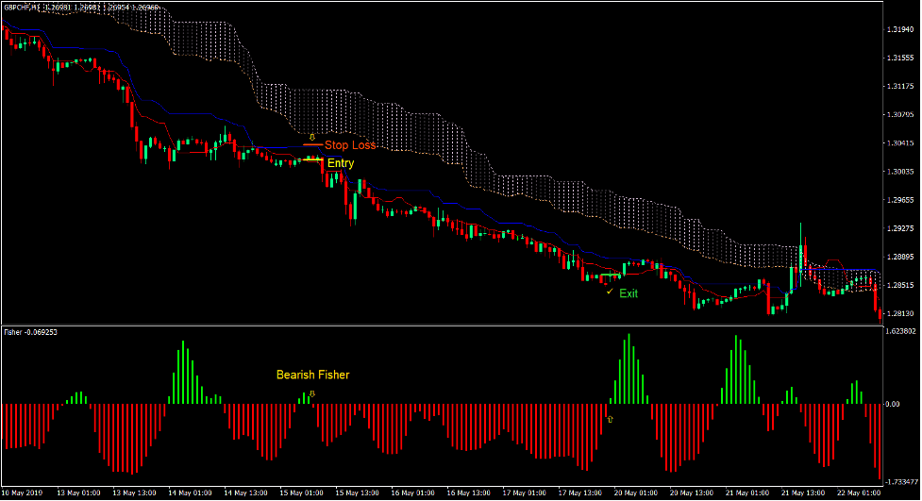
Task: Click price 1.28515 on price axis
Action: (900, 285)
